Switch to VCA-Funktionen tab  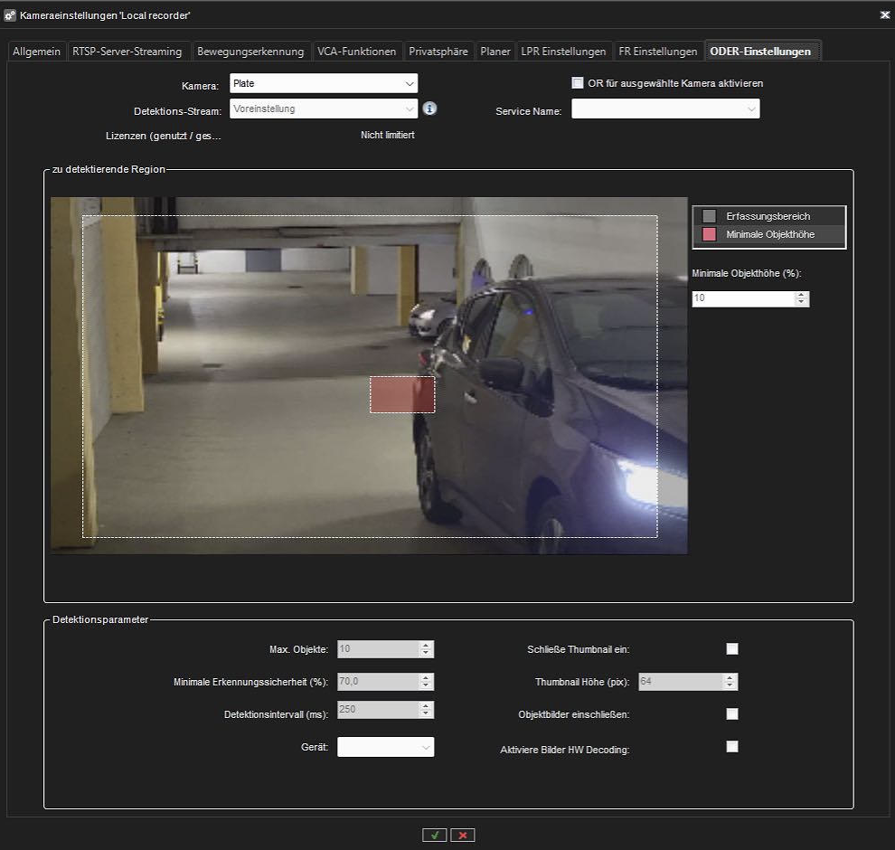click(x=357, y=52)
